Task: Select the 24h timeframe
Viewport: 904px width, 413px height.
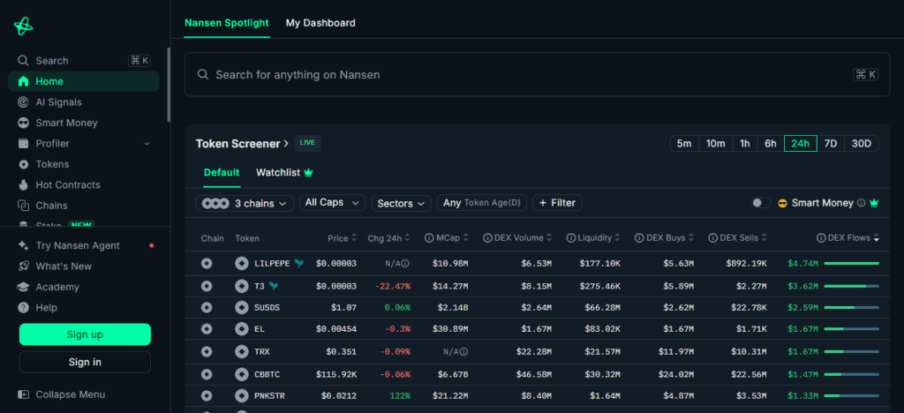Action: [800, 144]
